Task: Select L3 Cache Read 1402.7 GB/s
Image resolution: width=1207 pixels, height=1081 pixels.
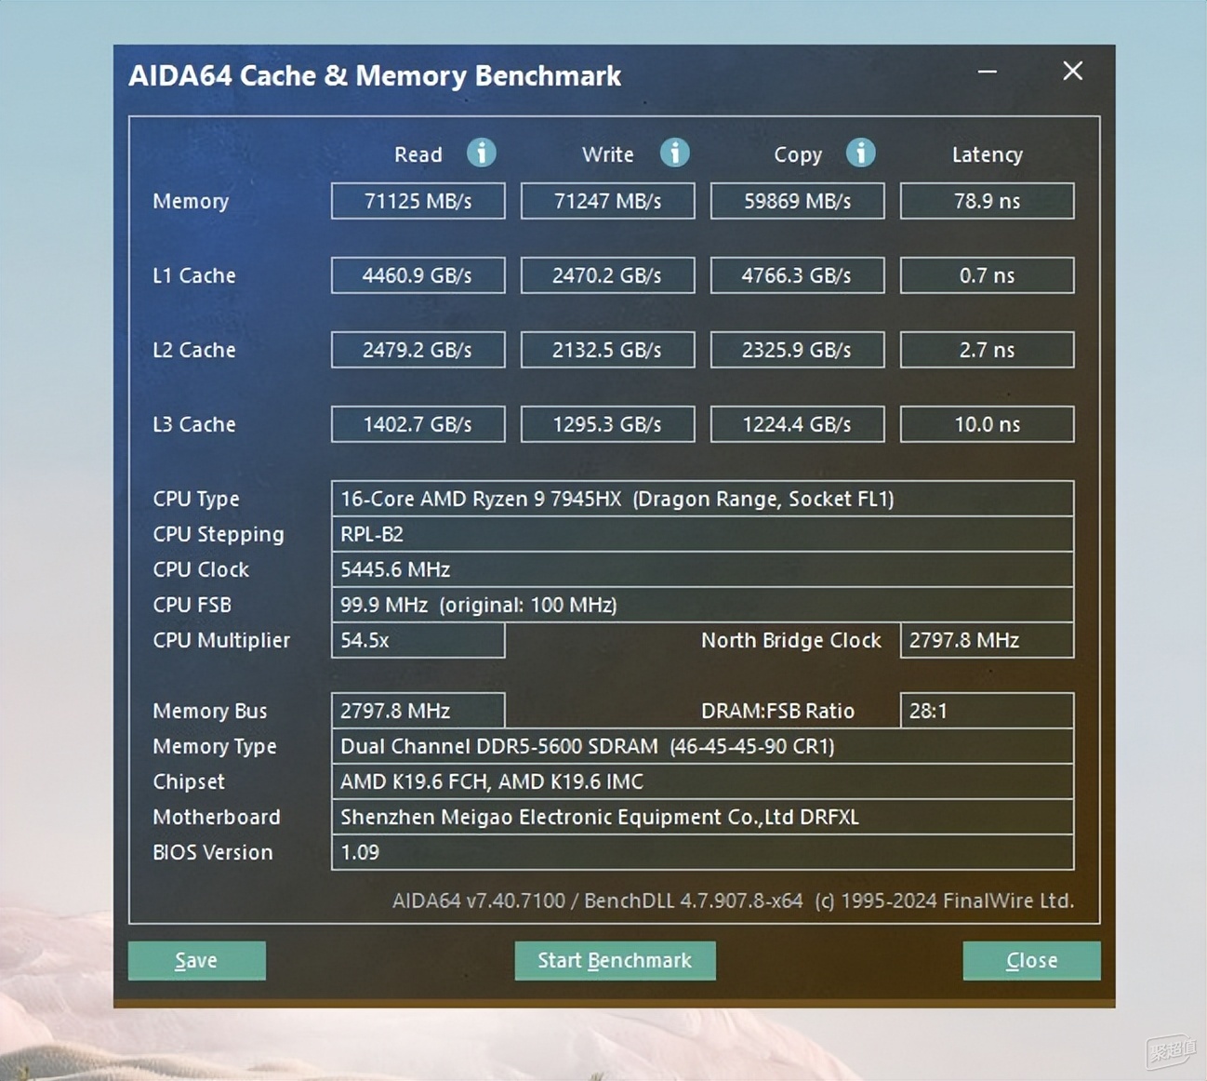Action: (418, 424)
